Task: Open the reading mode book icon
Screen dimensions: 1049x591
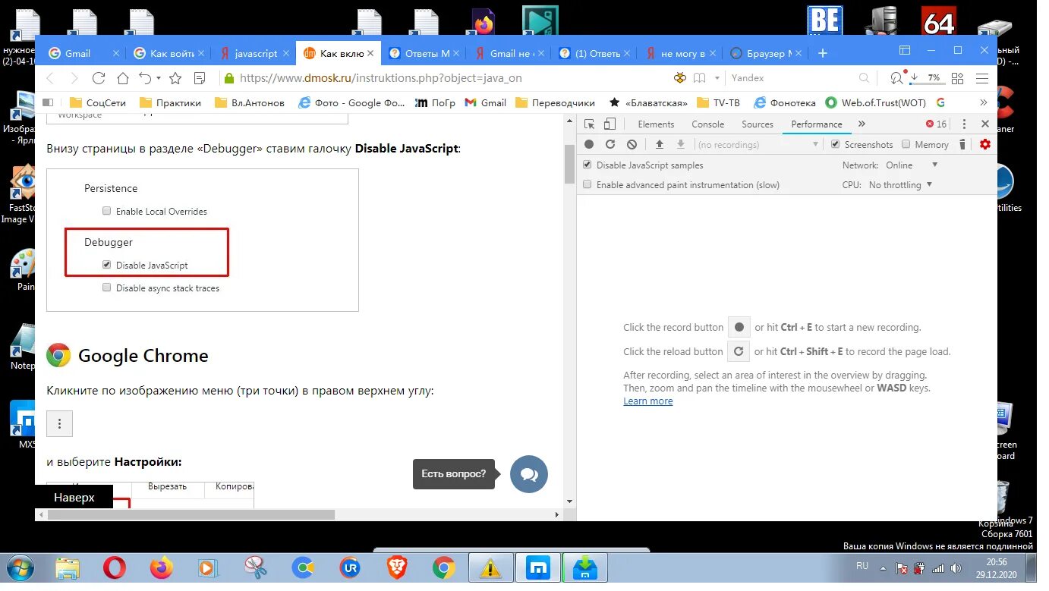Action: [x=699, y=78]
